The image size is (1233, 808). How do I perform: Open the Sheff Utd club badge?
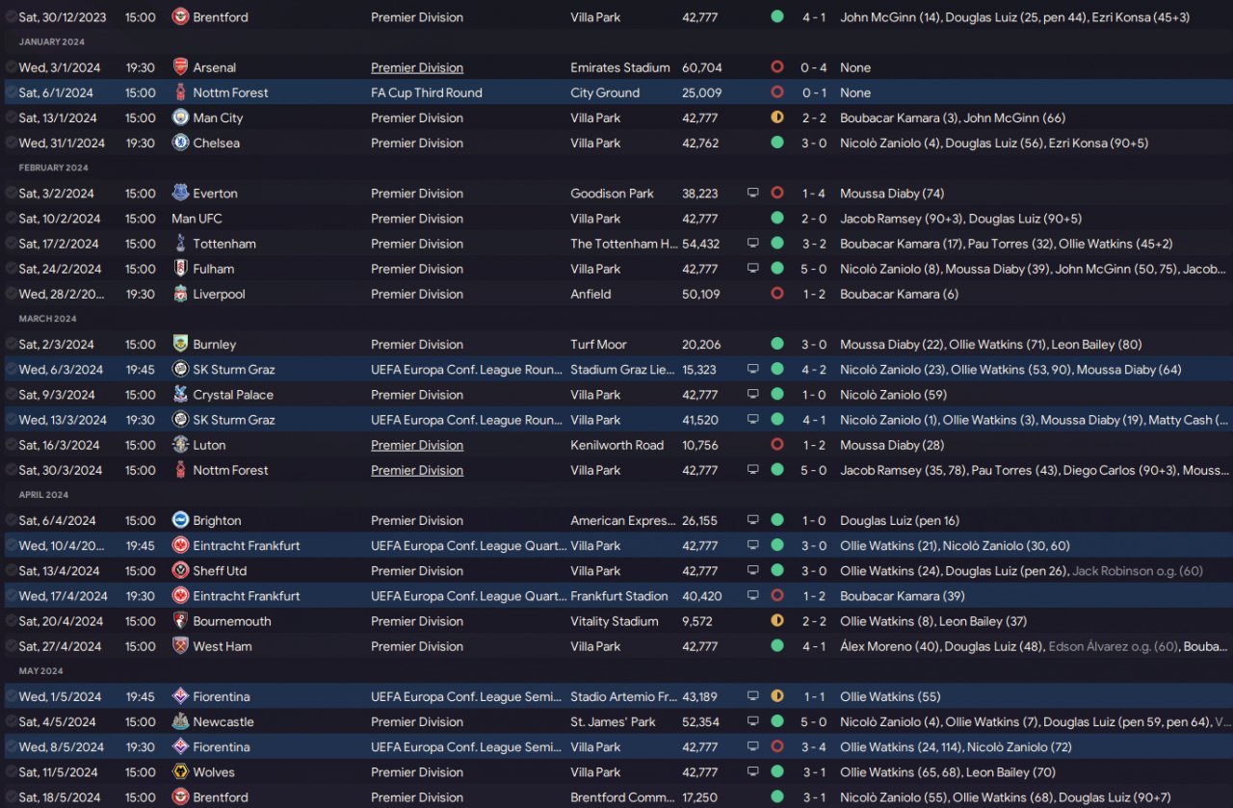click(x=180, y=571)
